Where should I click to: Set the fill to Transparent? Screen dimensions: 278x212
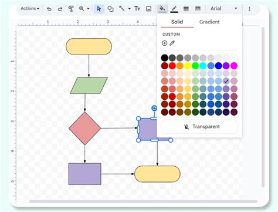coord(199,127)
